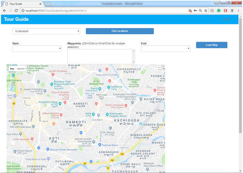243x173 pixels.
Task: Open the Start location dropdown
Action: pyautogui.click(x=37, y=49)
